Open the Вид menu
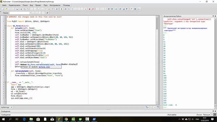This screenshot has width=217, height=122. (x=32, y=5)
